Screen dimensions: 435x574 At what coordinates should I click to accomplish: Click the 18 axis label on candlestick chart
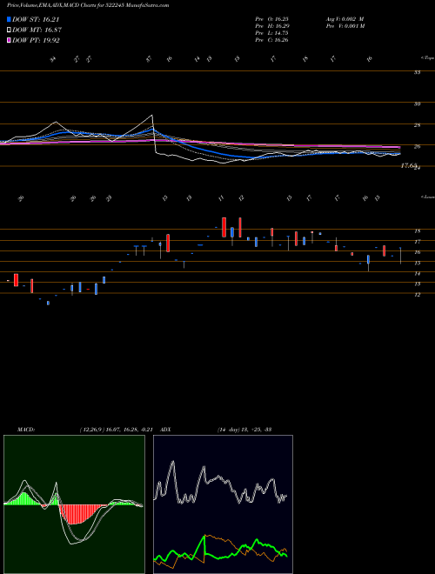(x=417, y=231)
